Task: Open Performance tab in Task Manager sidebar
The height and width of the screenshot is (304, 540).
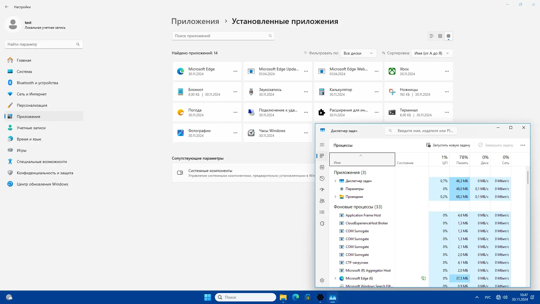Action: click(x=322, y=167)
